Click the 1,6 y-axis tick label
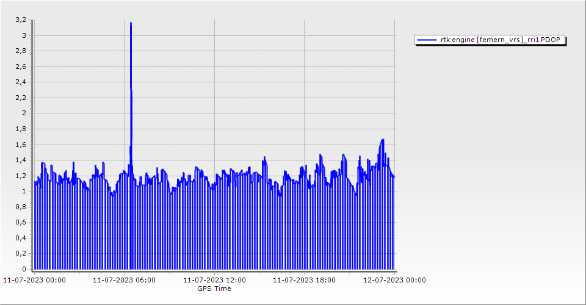The width and height of the screenshot is (586, 305). (21, 145)
